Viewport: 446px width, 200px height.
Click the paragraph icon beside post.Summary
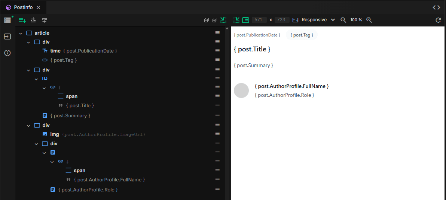pos(45,115)
